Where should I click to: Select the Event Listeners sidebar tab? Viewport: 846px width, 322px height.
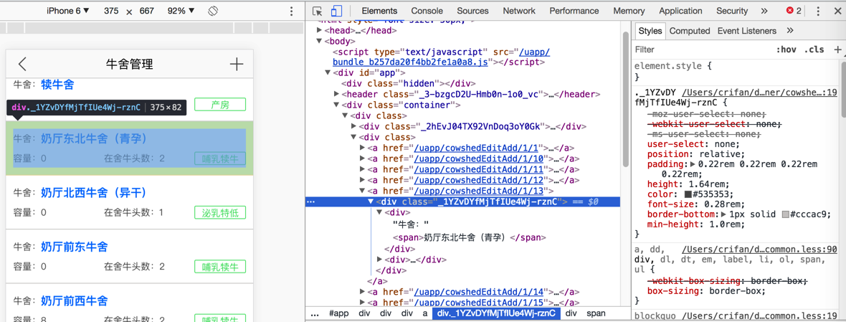tap(747, 31)
